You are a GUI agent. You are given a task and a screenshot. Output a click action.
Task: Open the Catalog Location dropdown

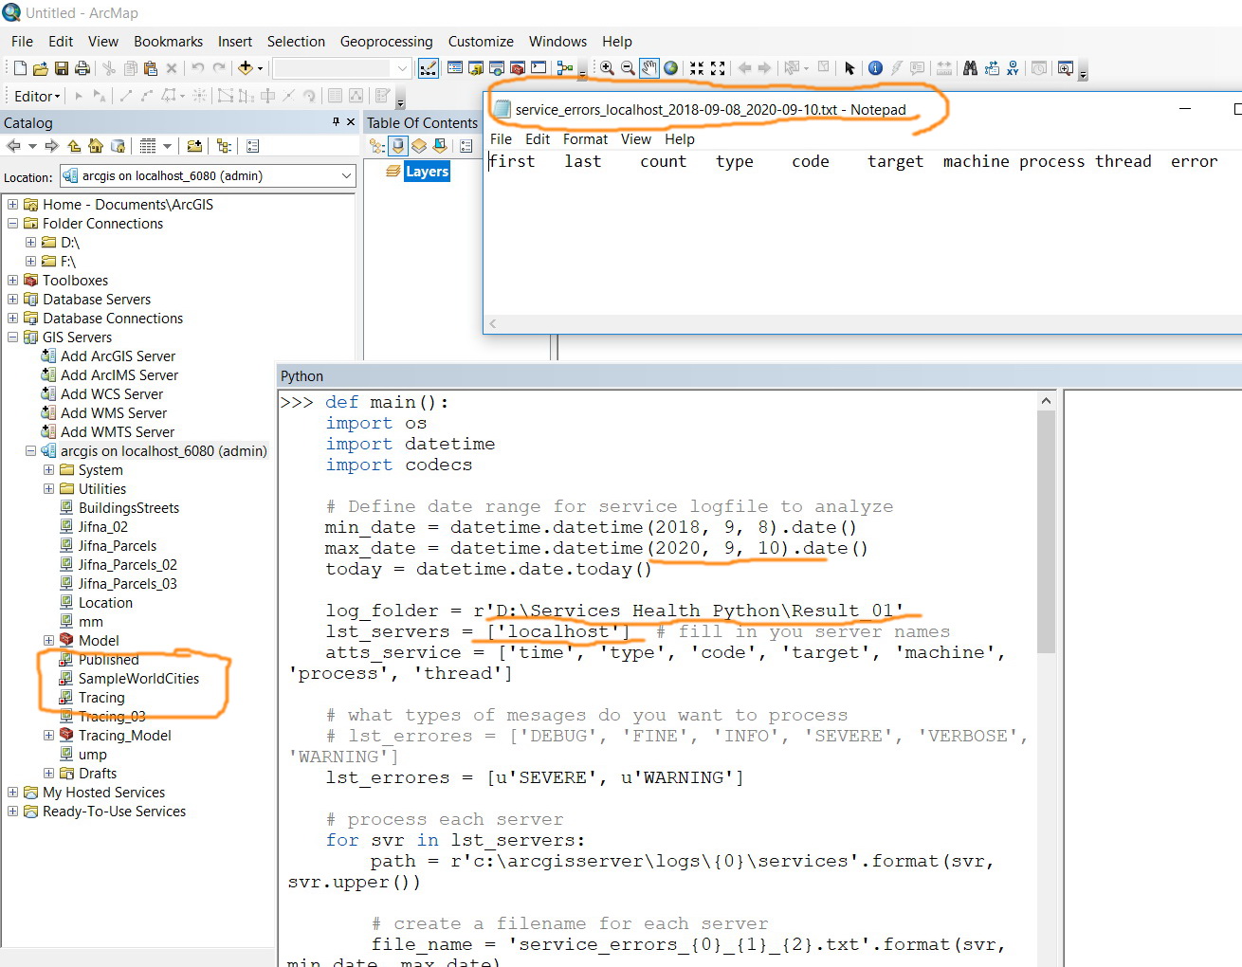[x=346, y=175]
